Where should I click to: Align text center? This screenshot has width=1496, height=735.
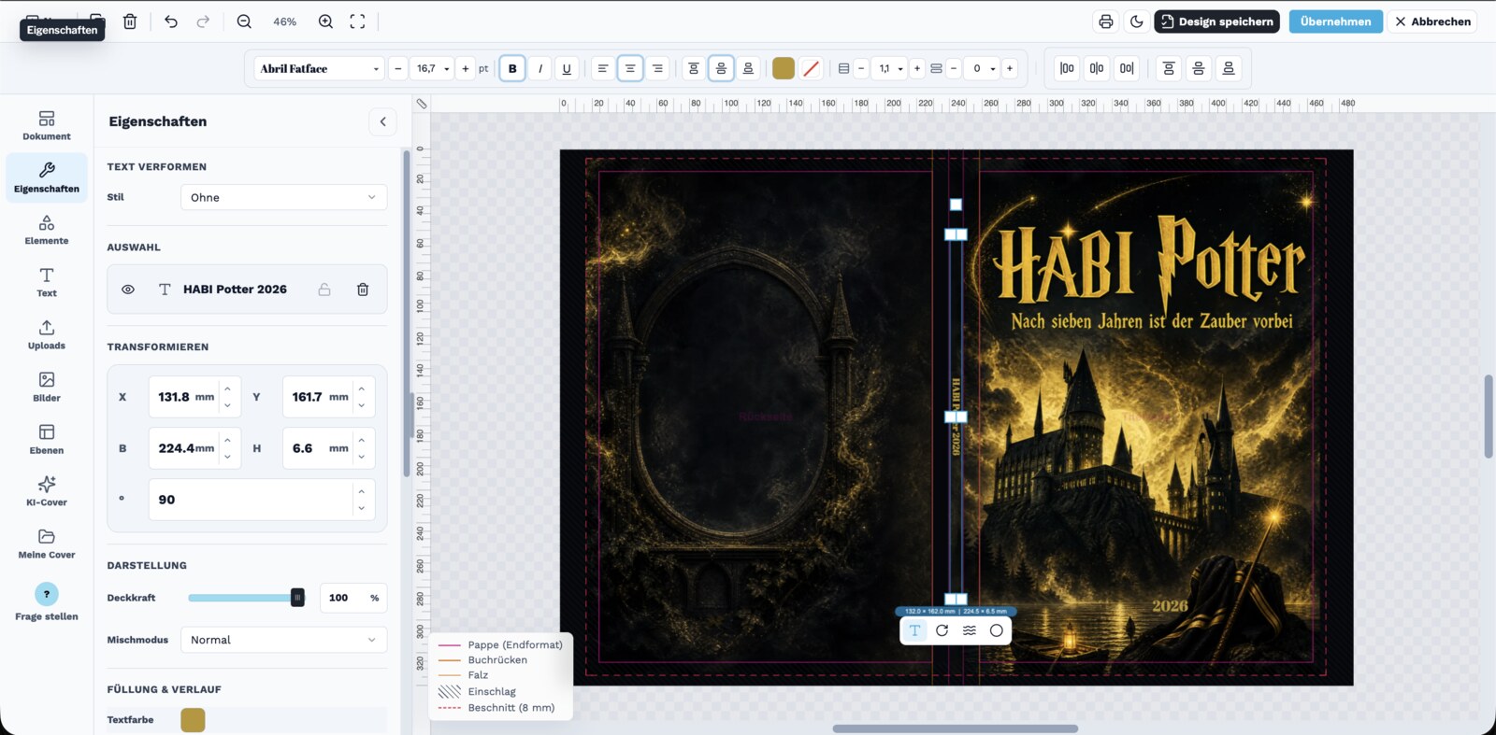(x=630, y=68)
